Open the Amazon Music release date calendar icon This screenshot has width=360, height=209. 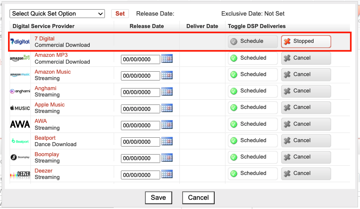167,75
